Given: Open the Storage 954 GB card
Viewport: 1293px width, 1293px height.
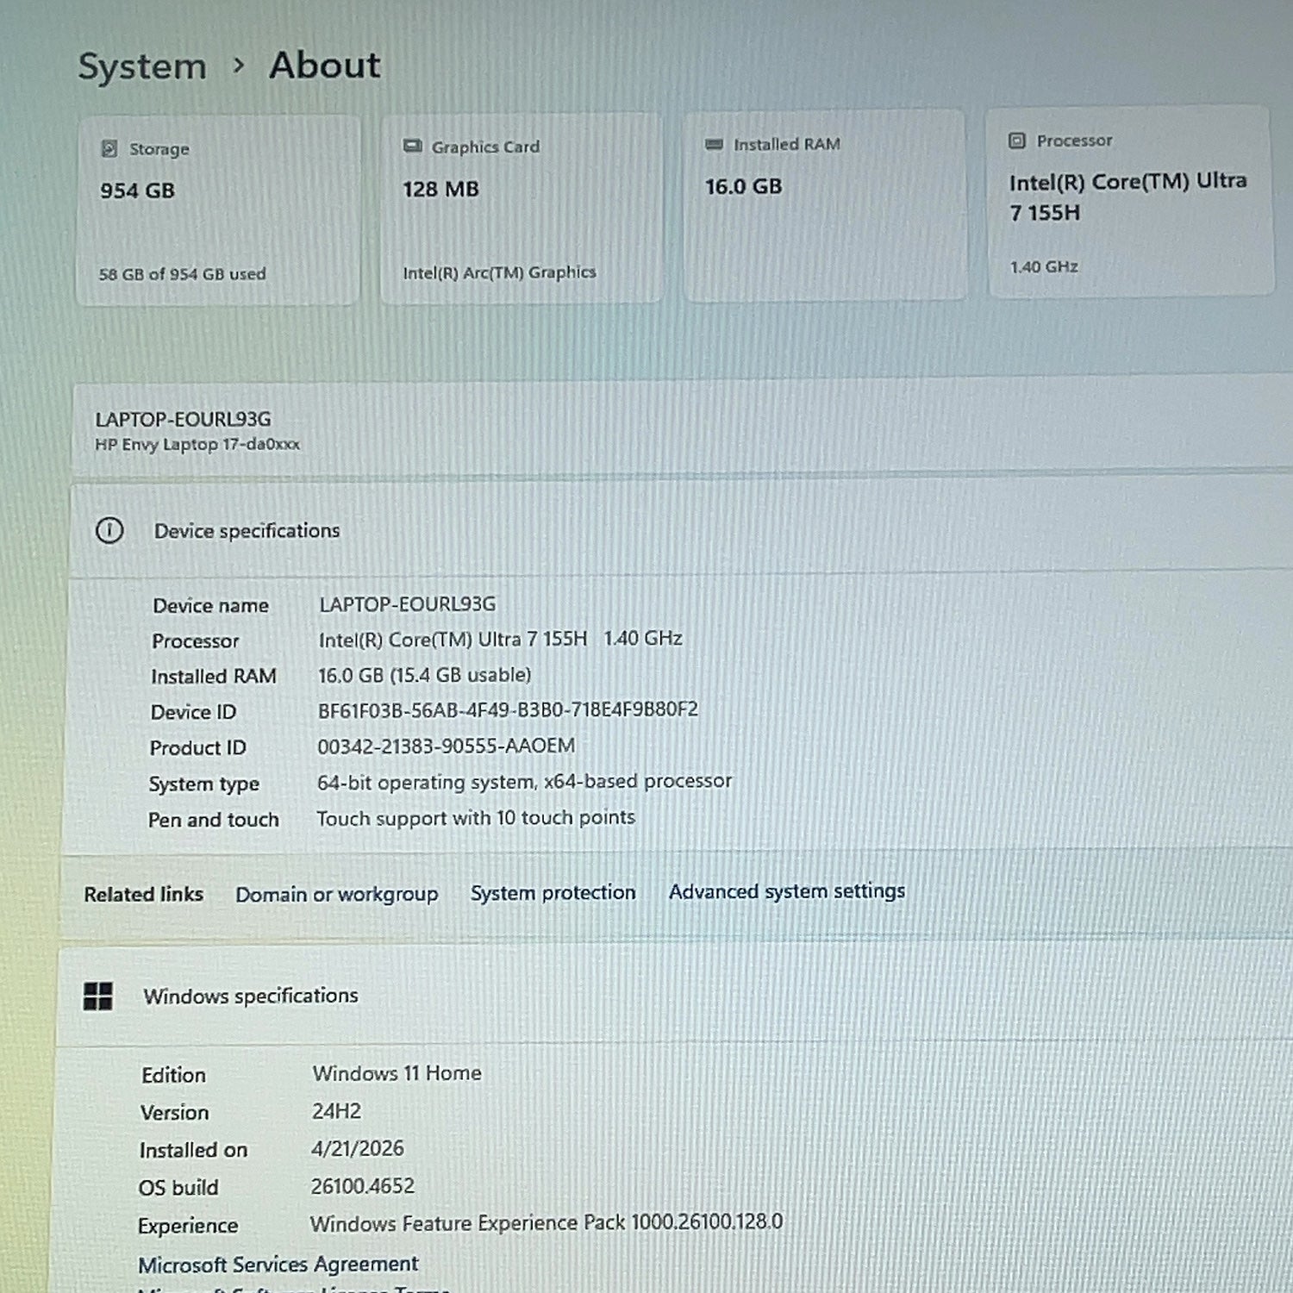Looking at the screenshot, I should point(218,210).
